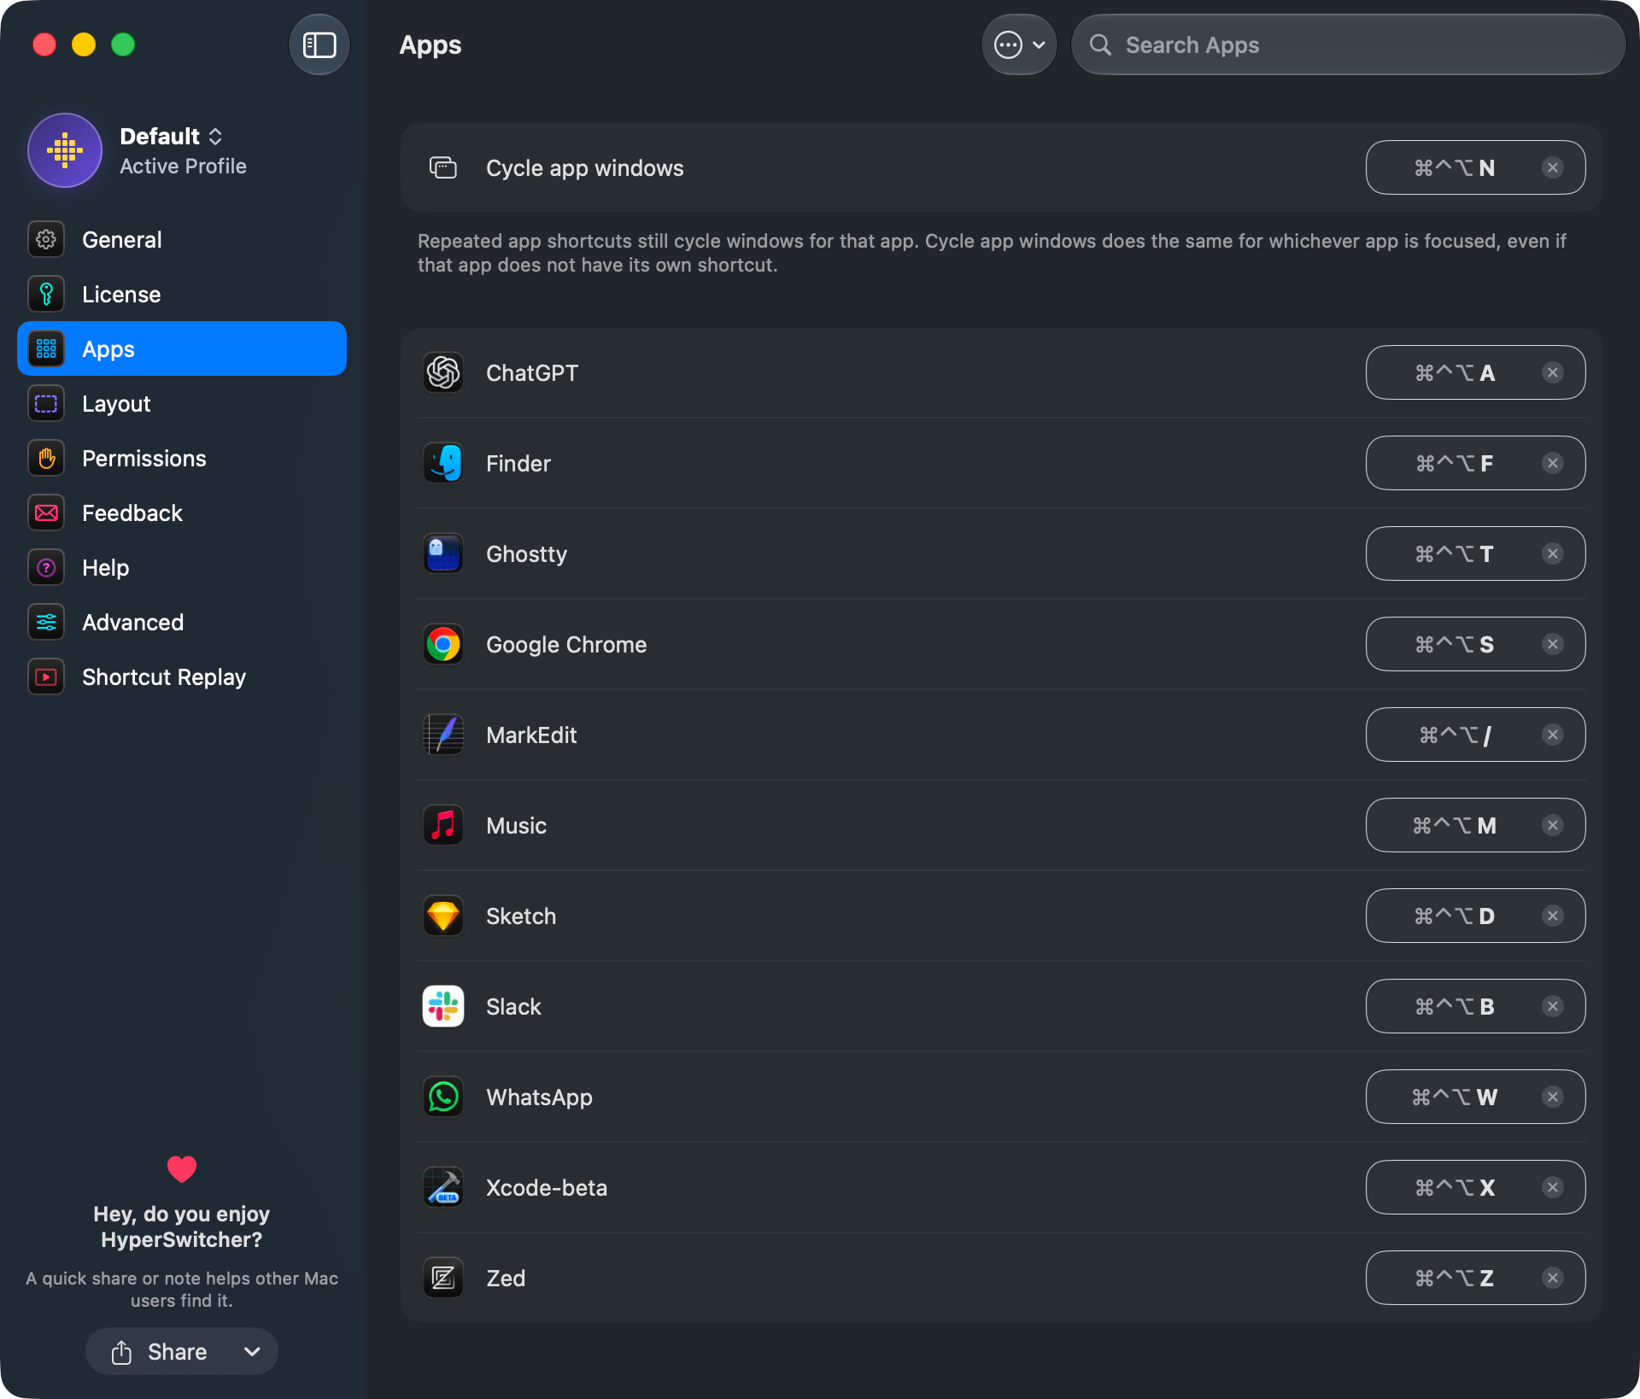Click the Zed app icon
The height and width of the screenshot is (1399, 1640).
(443, 1278)
